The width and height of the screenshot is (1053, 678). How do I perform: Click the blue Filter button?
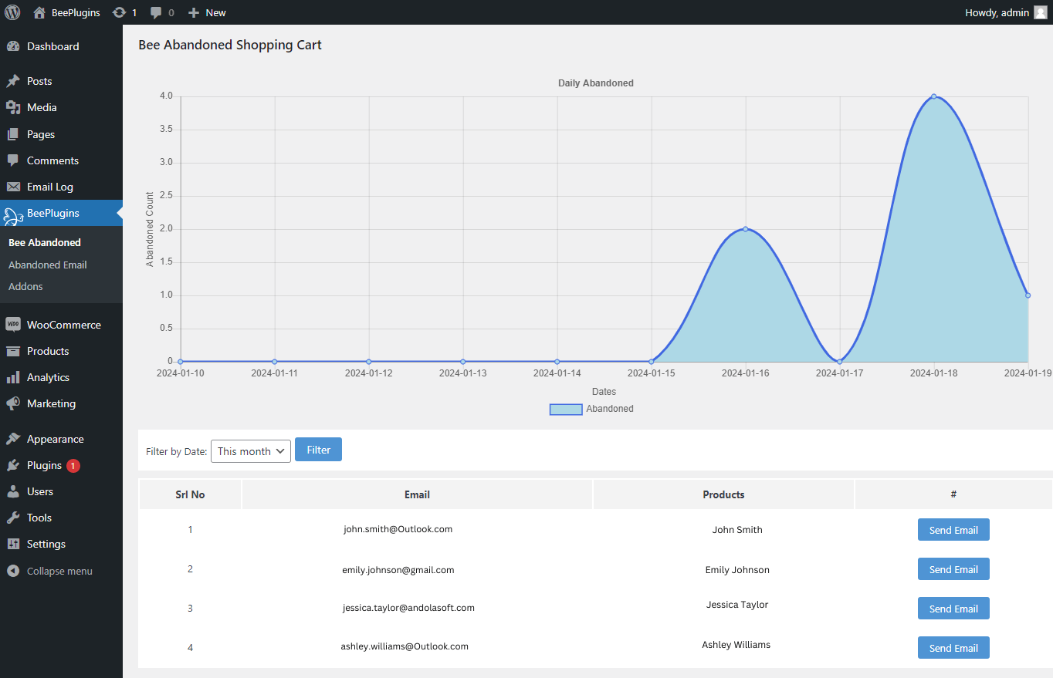coord(318,450)
